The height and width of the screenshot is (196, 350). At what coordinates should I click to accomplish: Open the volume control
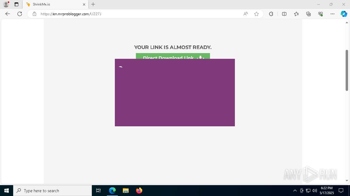pos(315,191)
